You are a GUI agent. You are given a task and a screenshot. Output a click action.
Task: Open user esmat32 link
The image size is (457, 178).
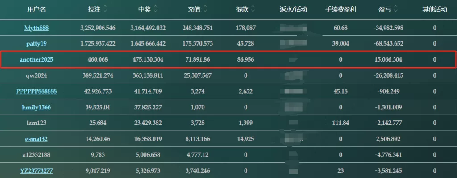(37, 139)
